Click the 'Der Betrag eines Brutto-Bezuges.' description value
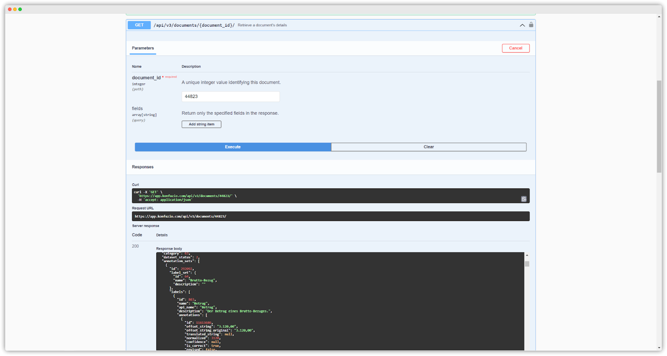The width and height of the screenshot is (667, 356). pyautogui.click(x=238, y=311)
